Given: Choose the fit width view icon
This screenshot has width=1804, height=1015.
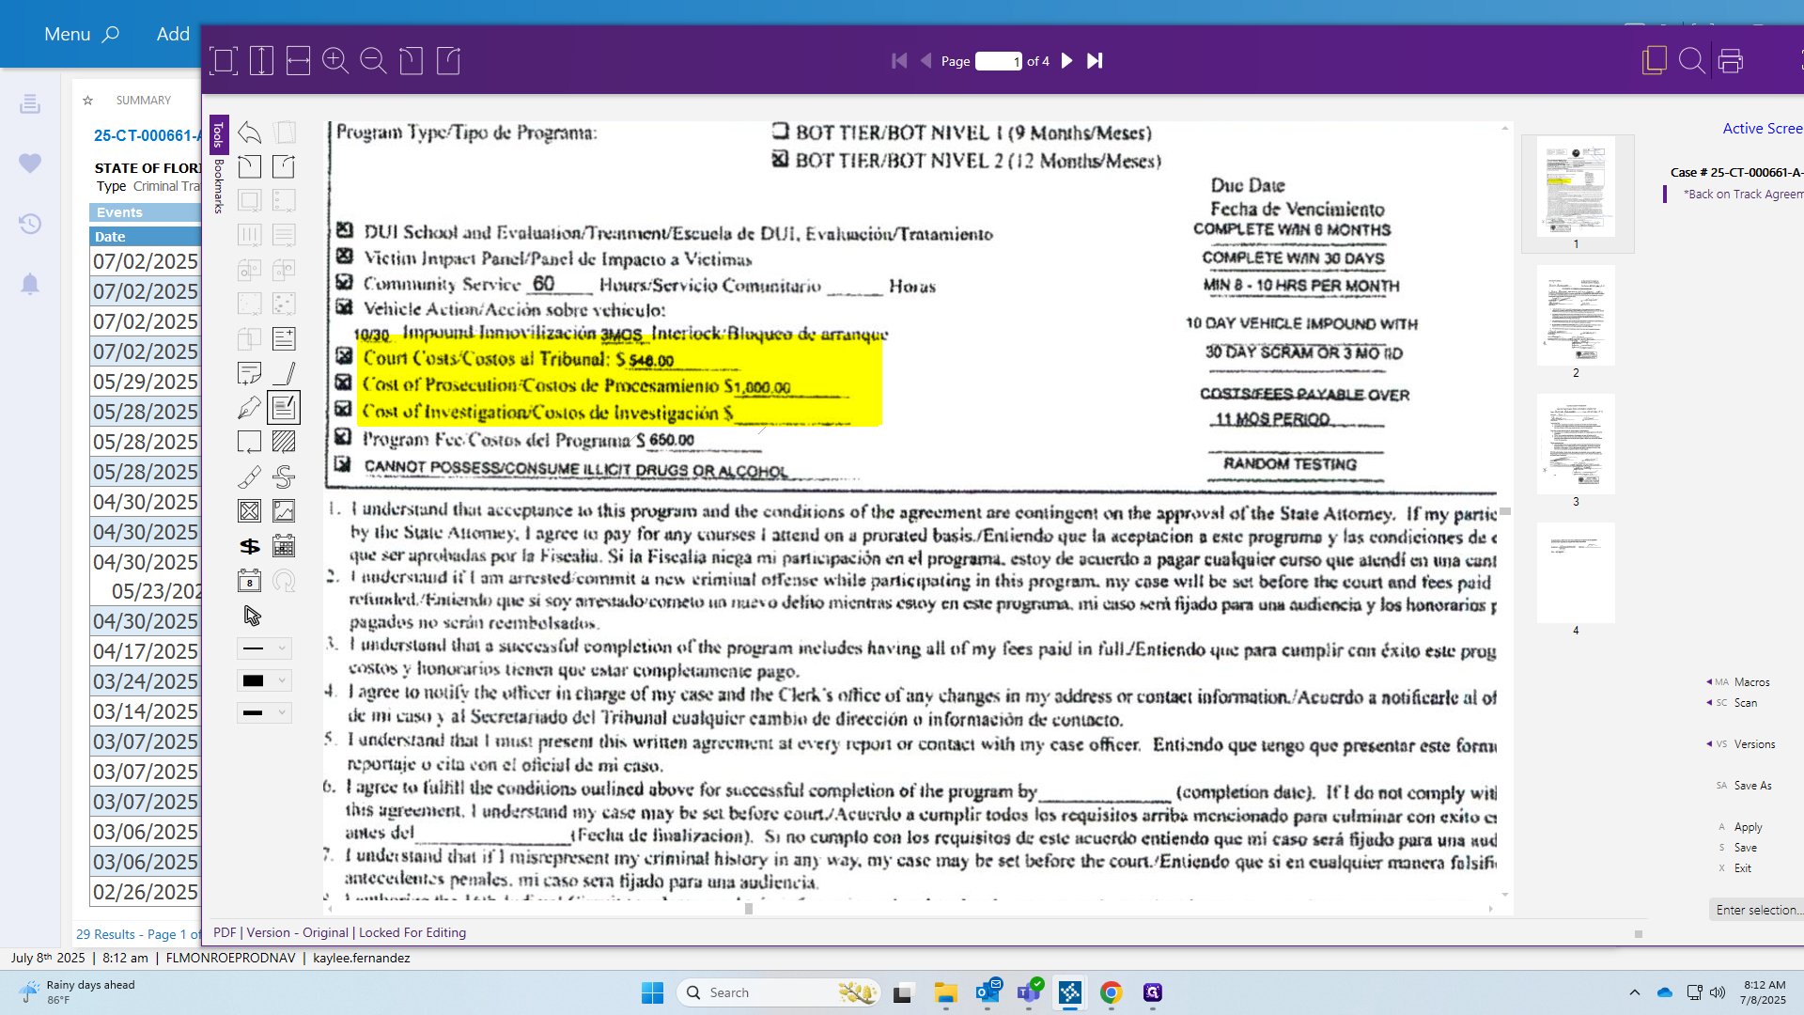Looking at the screenshot, I should click(x=298, y=61).
